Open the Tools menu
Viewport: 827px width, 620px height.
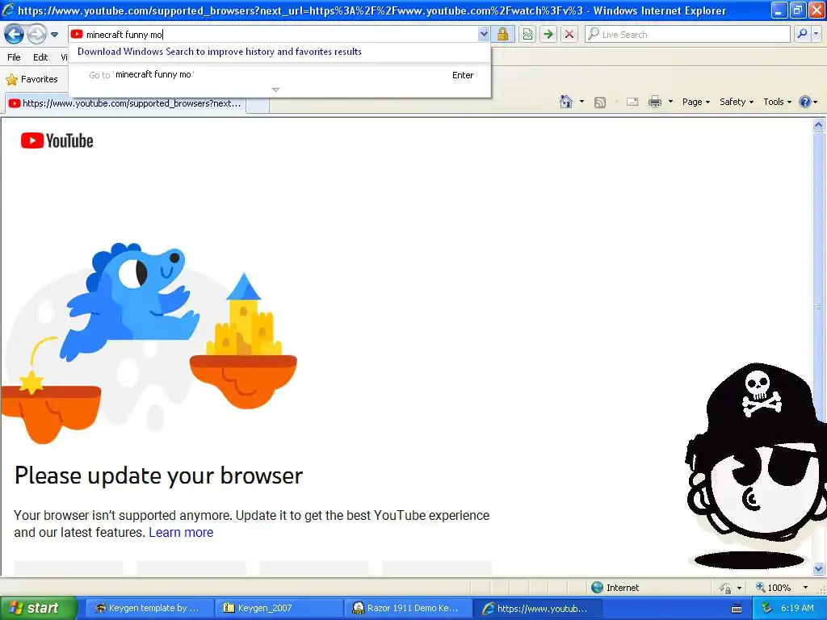(x=778, y=102)
